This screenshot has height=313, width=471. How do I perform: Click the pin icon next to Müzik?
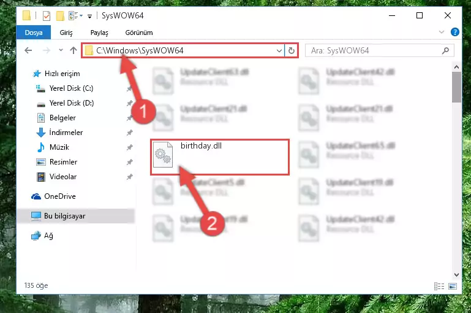pos(129,147)
